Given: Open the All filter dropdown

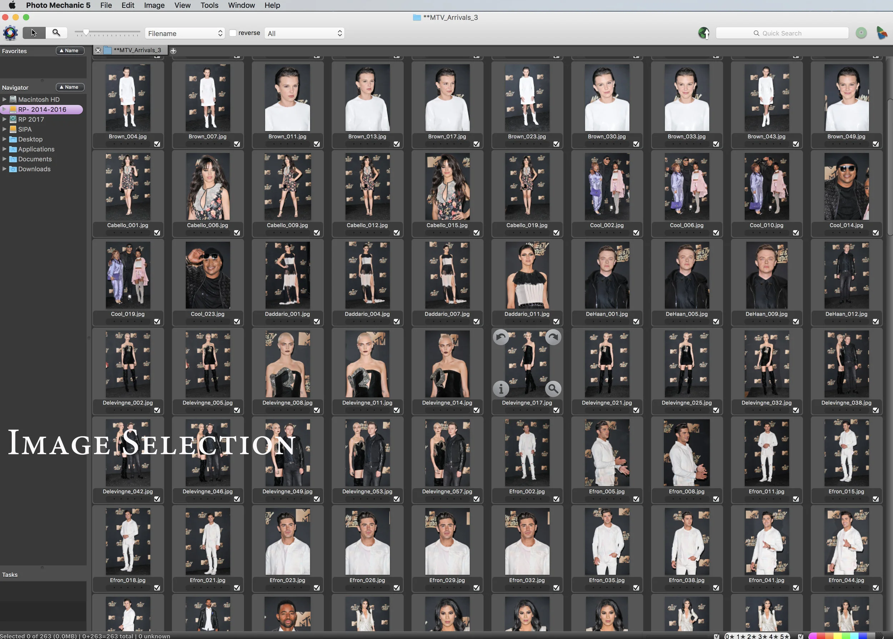Looking at the screenshot, I should click(x=304, y=34).
